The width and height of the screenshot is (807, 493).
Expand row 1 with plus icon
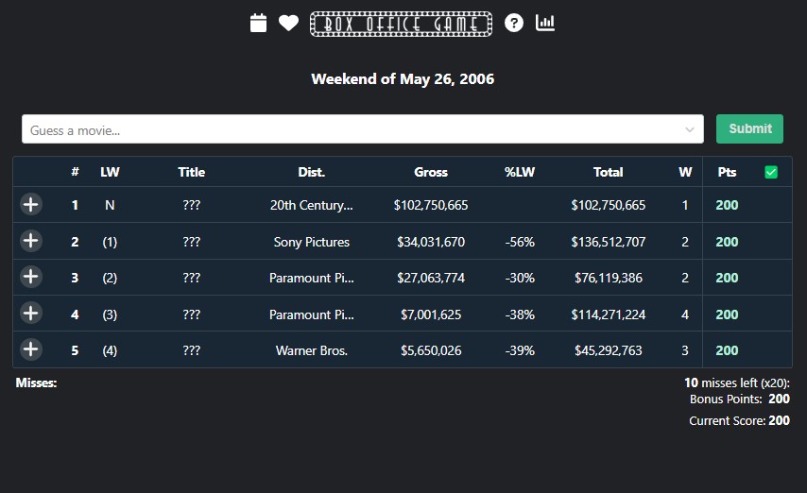point(31,205)
